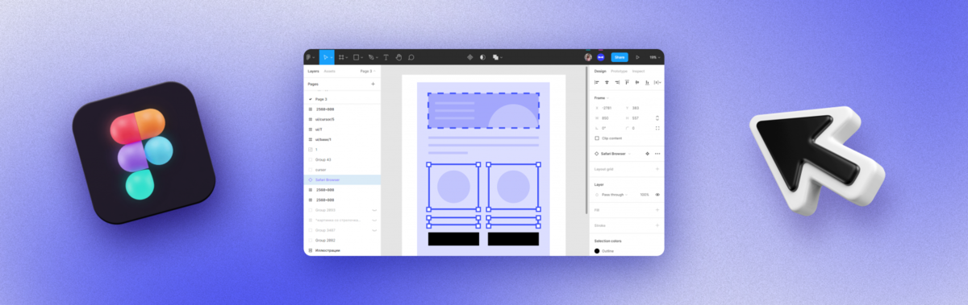
Task: Select the Comment tool
Action: tap(411, 57)
